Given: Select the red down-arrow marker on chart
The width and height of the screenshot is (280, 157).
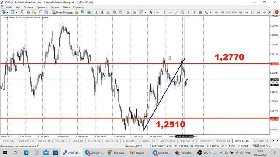Looking at the screenshot, I should [x=170, y=58].
